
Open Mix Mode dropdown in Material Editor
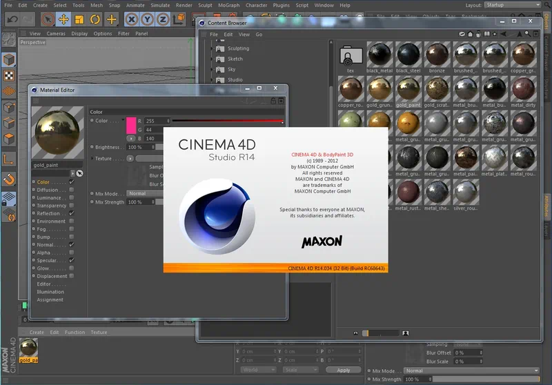[x=145, y=194]
